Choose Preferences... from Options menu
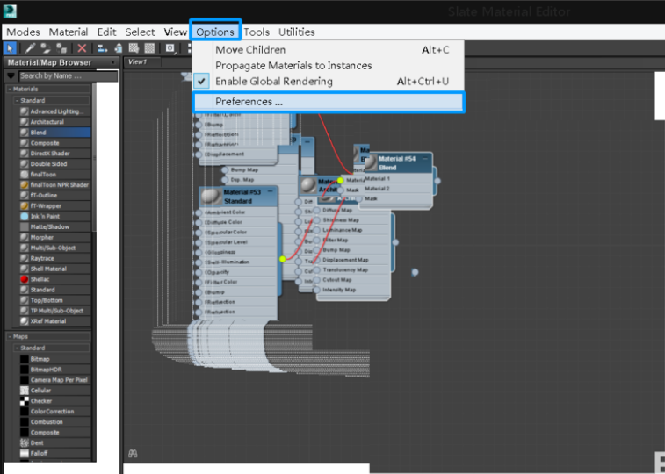Viewport: 665px width, 474px height. tap(329, 102)
